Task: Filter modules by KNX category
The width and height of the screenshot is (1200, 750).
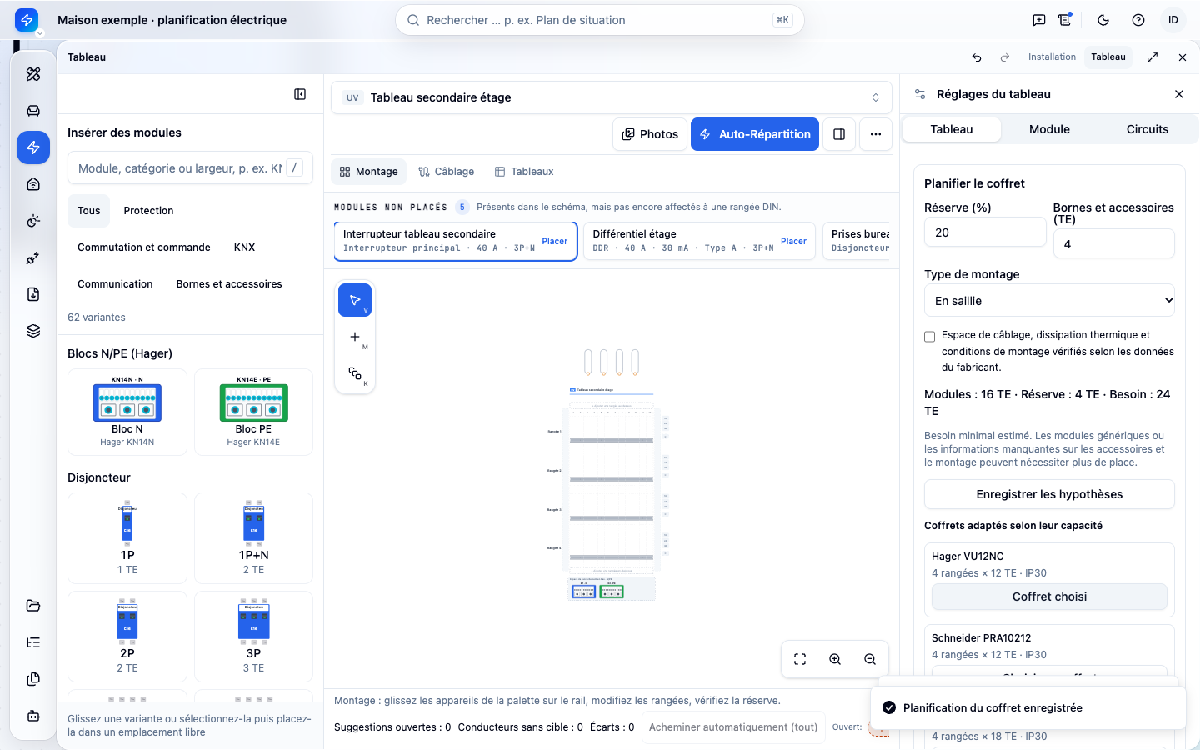Action: pos(245,247)
